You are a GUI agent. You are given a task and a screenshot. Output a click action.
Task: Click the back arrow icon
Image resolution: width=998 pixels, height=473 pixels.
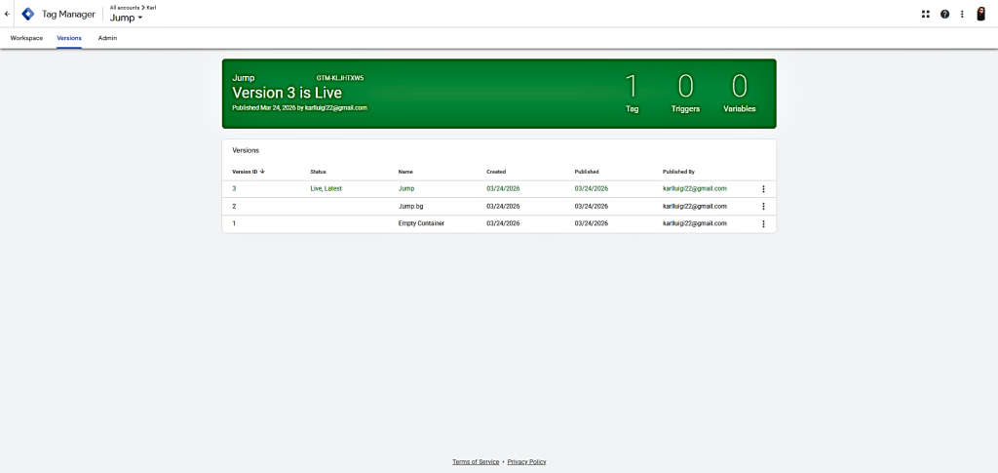click(8, 14)
